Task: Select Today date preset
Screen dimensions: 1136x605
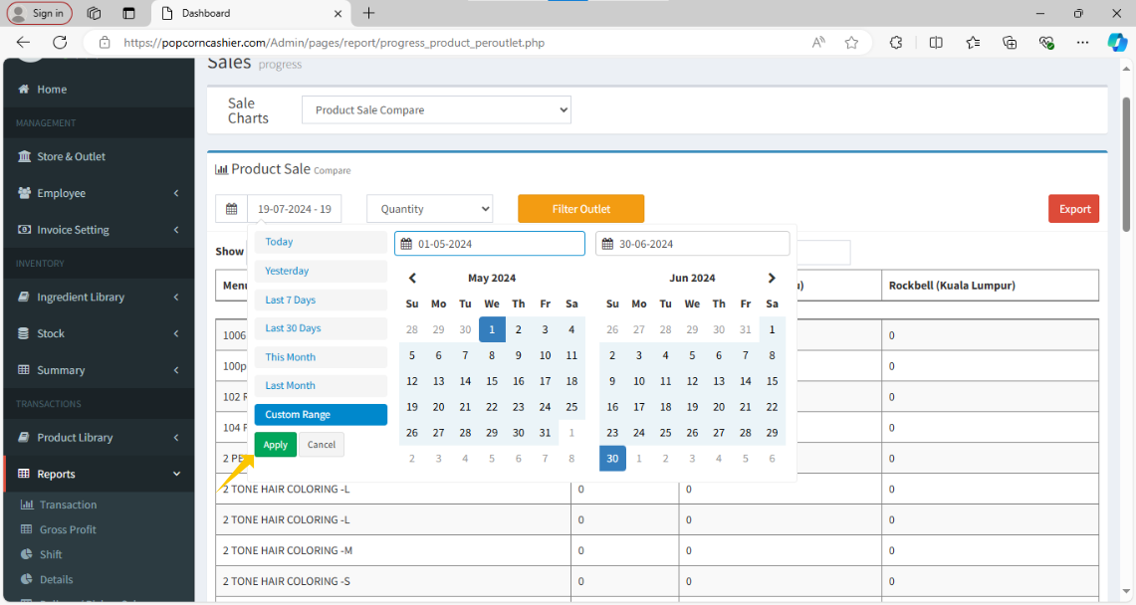Action: point(321,242)
